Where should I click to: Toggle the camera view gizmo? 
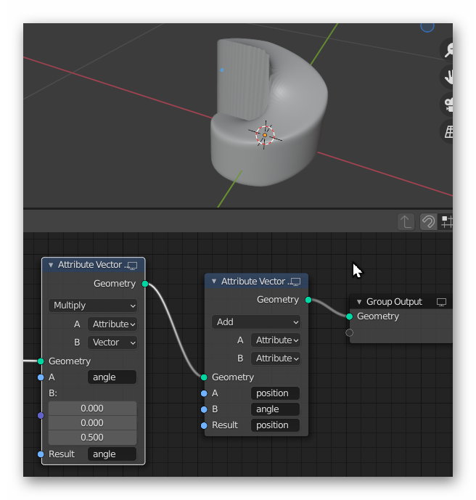(447, 104)
